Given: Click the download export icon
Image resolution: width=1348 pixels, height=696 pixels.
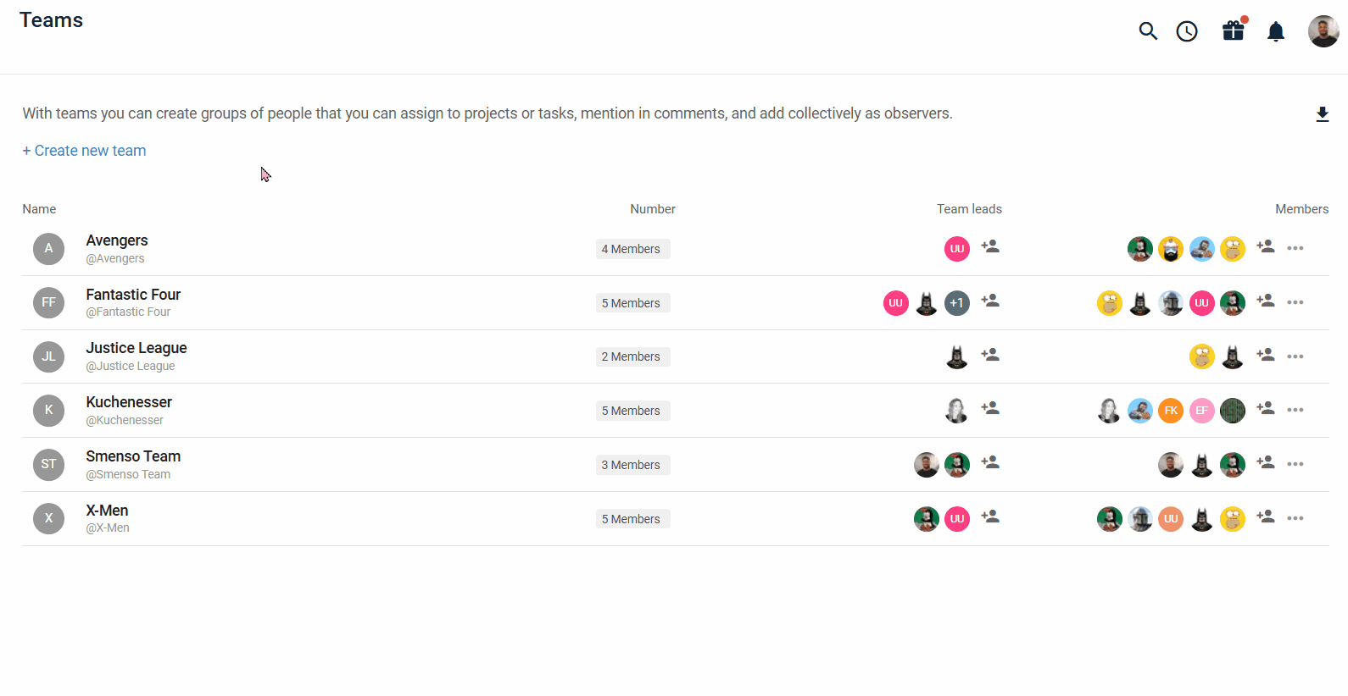Looking at the screenshot, I should 1322,114.
